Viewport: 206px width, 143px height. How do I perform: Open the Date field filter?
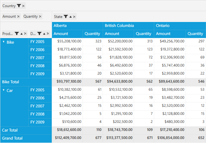point(40,33)
